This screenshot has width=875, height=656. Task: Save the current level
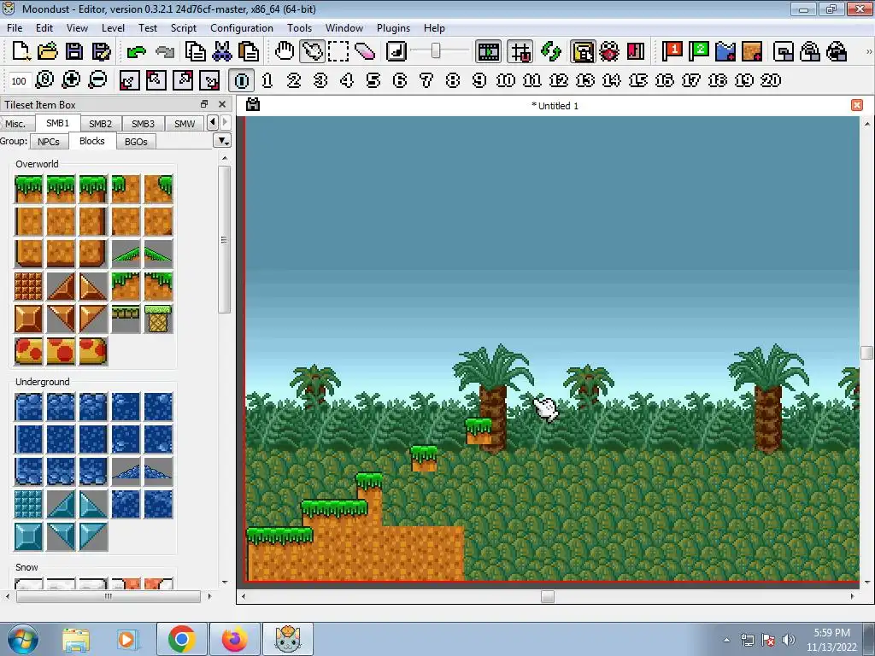click(x=74, y=51)
